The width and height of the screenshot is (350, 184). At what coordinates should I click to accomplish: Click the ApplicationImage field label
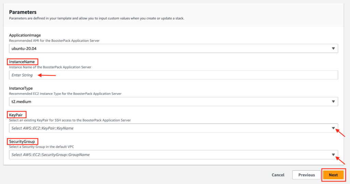coord(25,35)
